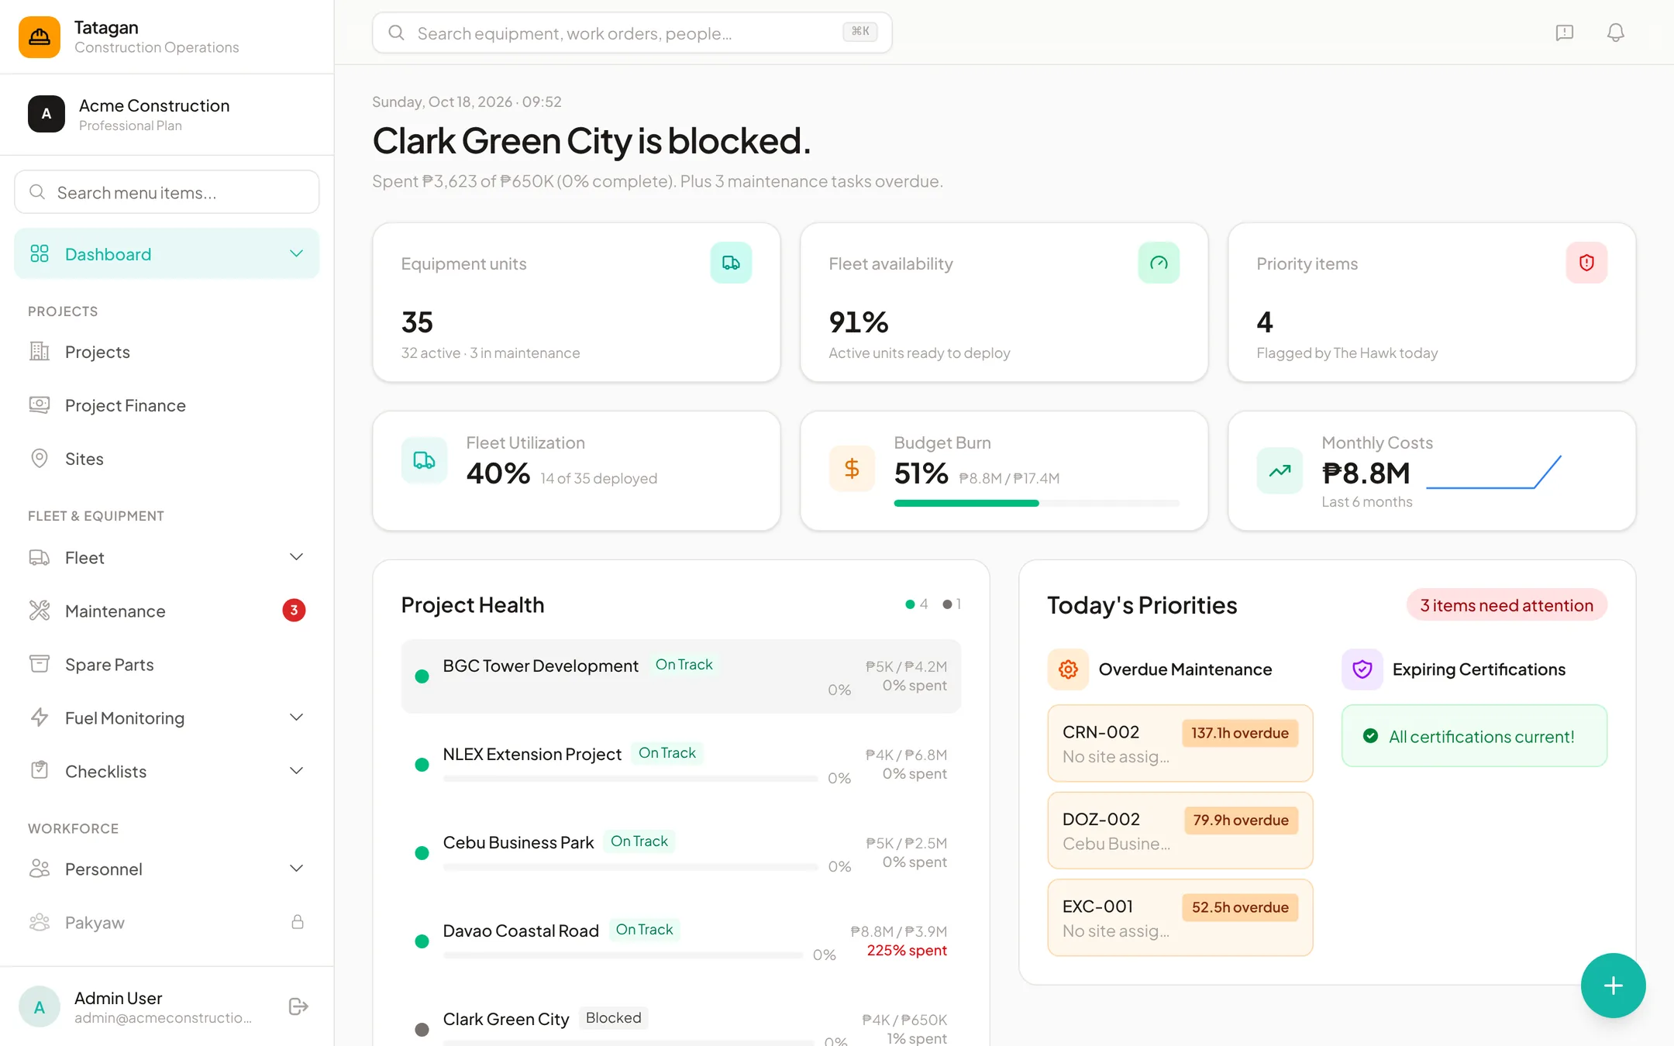This screenshot has width=1674, height=1046.
Task: Click the Maintenance badge showing 3
Action: (294, 611)
